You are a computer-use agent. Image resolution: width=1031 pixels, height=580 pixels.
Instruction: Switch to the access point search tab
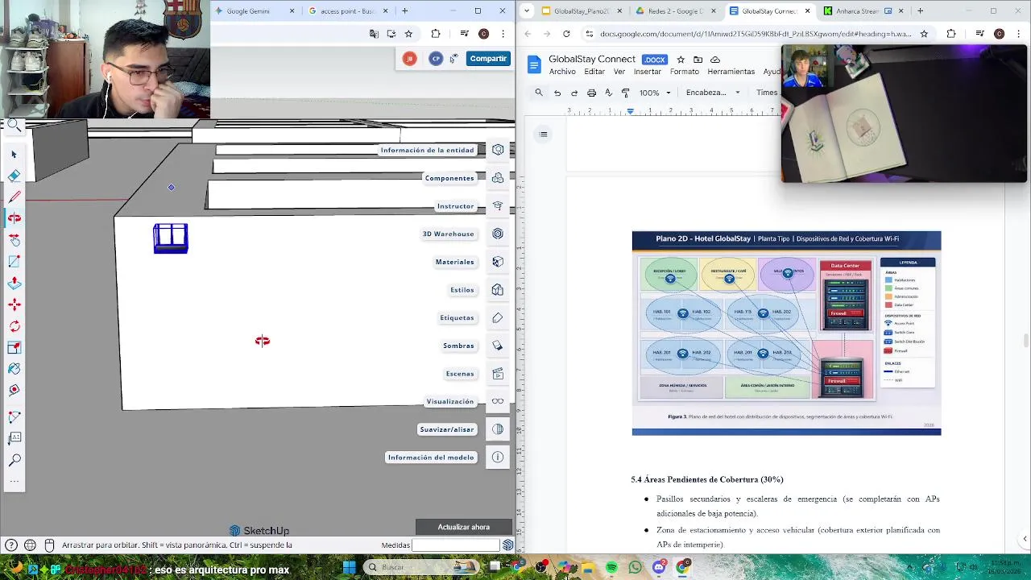tap(348, 11)
